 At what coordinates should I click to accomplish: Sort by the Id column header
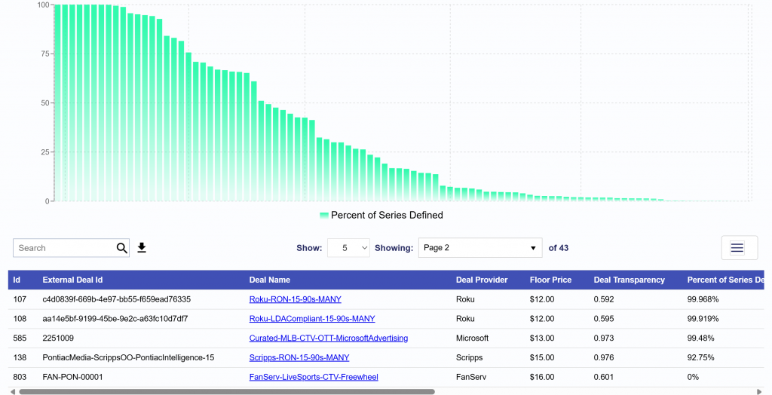(17, 280)
